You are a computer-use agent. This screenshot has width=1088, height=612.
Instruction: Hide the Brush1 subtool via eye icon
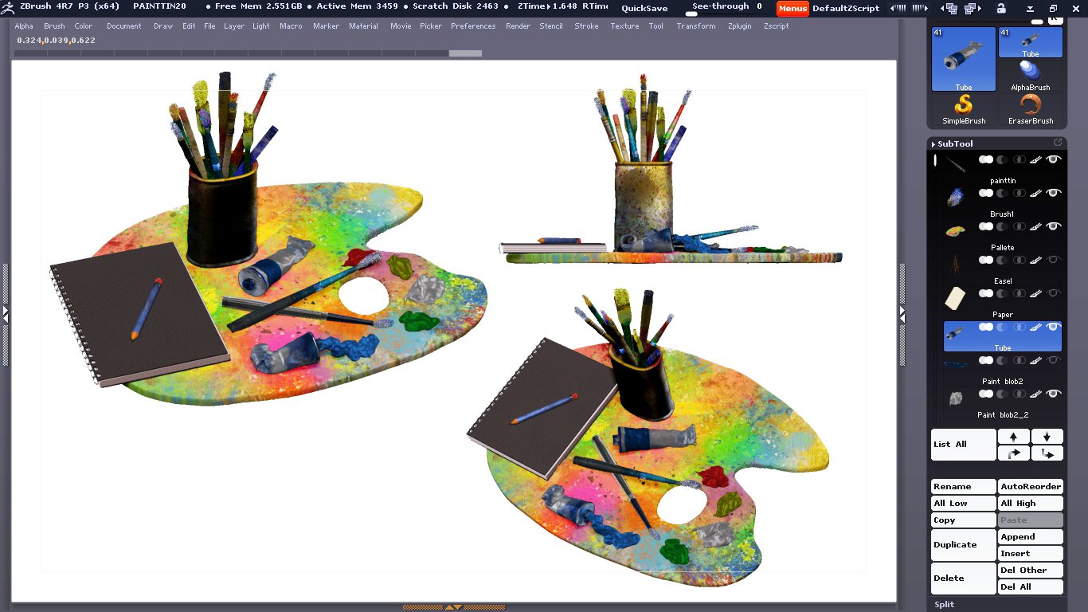pos(1054,193)
